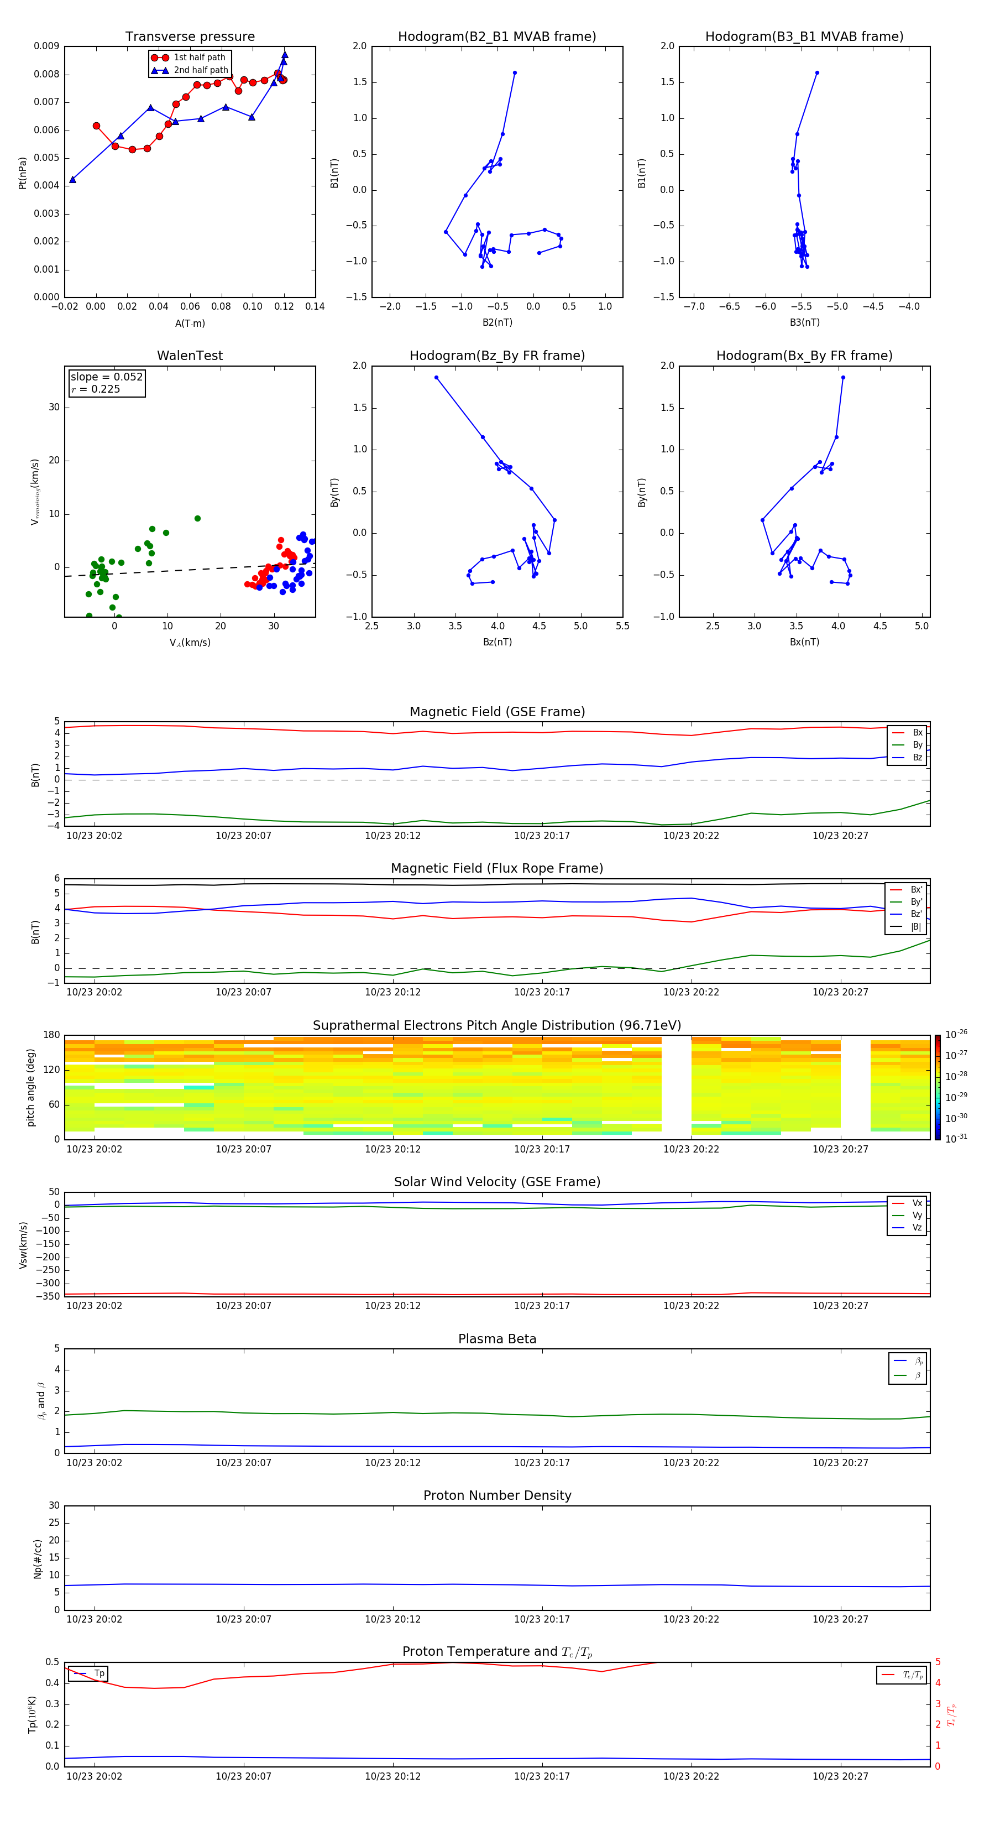Click the '1st half path' legend entry
The image size is (995, 1825).
189,58
